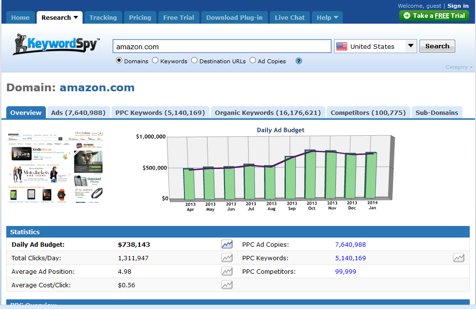Open the Organic Keywords tab

coord(268,112)
